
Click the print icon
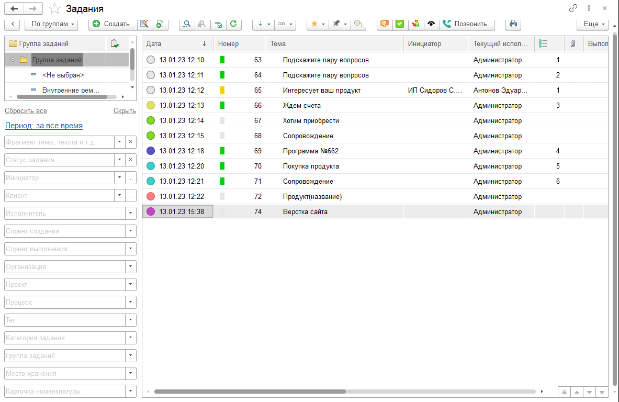[x=513, y=24]
